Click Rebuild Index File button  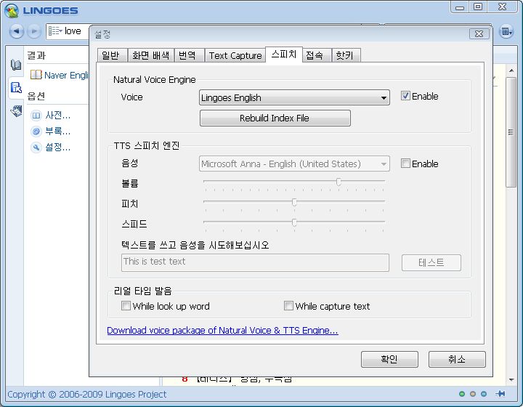(275, 118)
